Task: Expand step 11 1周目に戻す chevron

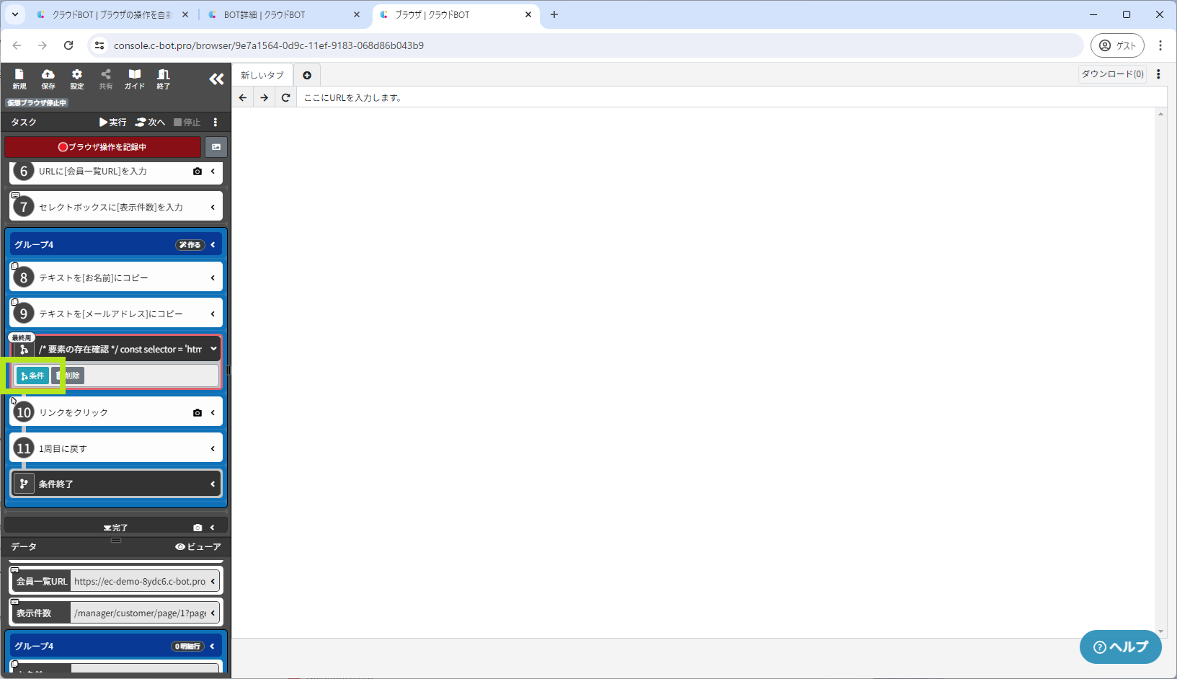Action: [x=213, y=449]
